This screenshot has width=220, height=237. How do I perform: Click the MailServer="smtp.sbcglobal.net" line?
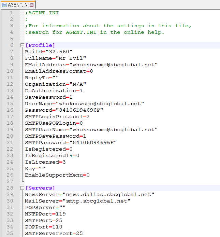[78, 201]
